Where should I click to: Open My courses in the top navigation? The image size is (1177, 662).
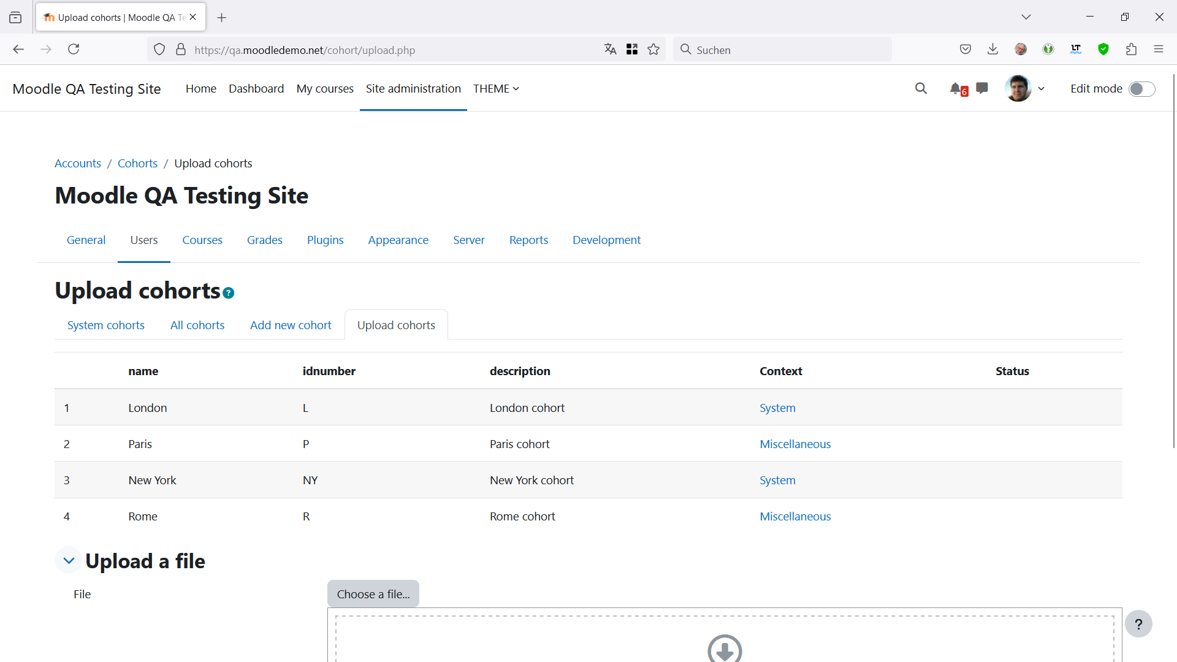(325, 89)
